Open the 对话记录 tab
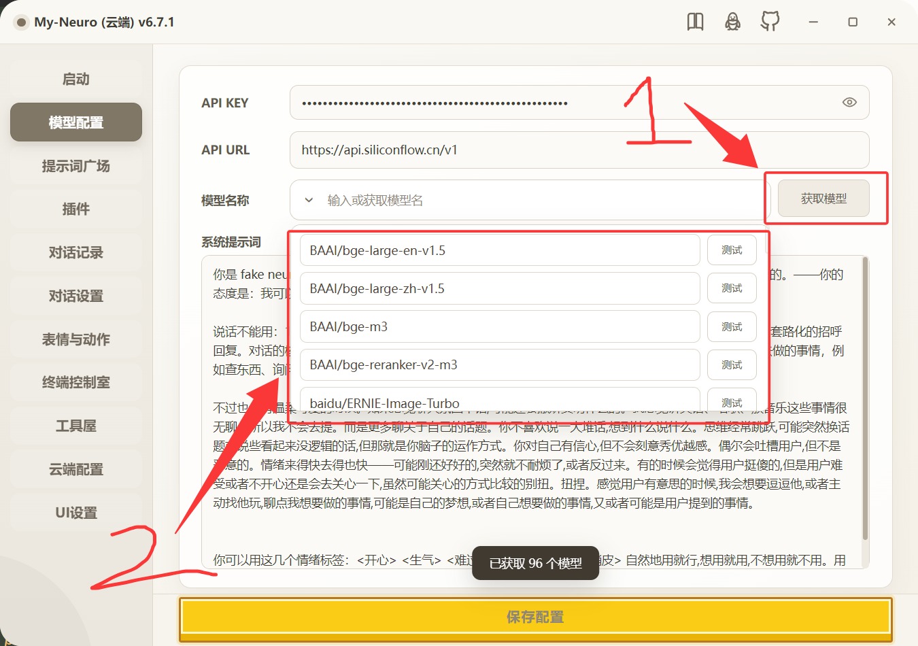The width and height of the screenshot is (918, 646). click(76, 252)
